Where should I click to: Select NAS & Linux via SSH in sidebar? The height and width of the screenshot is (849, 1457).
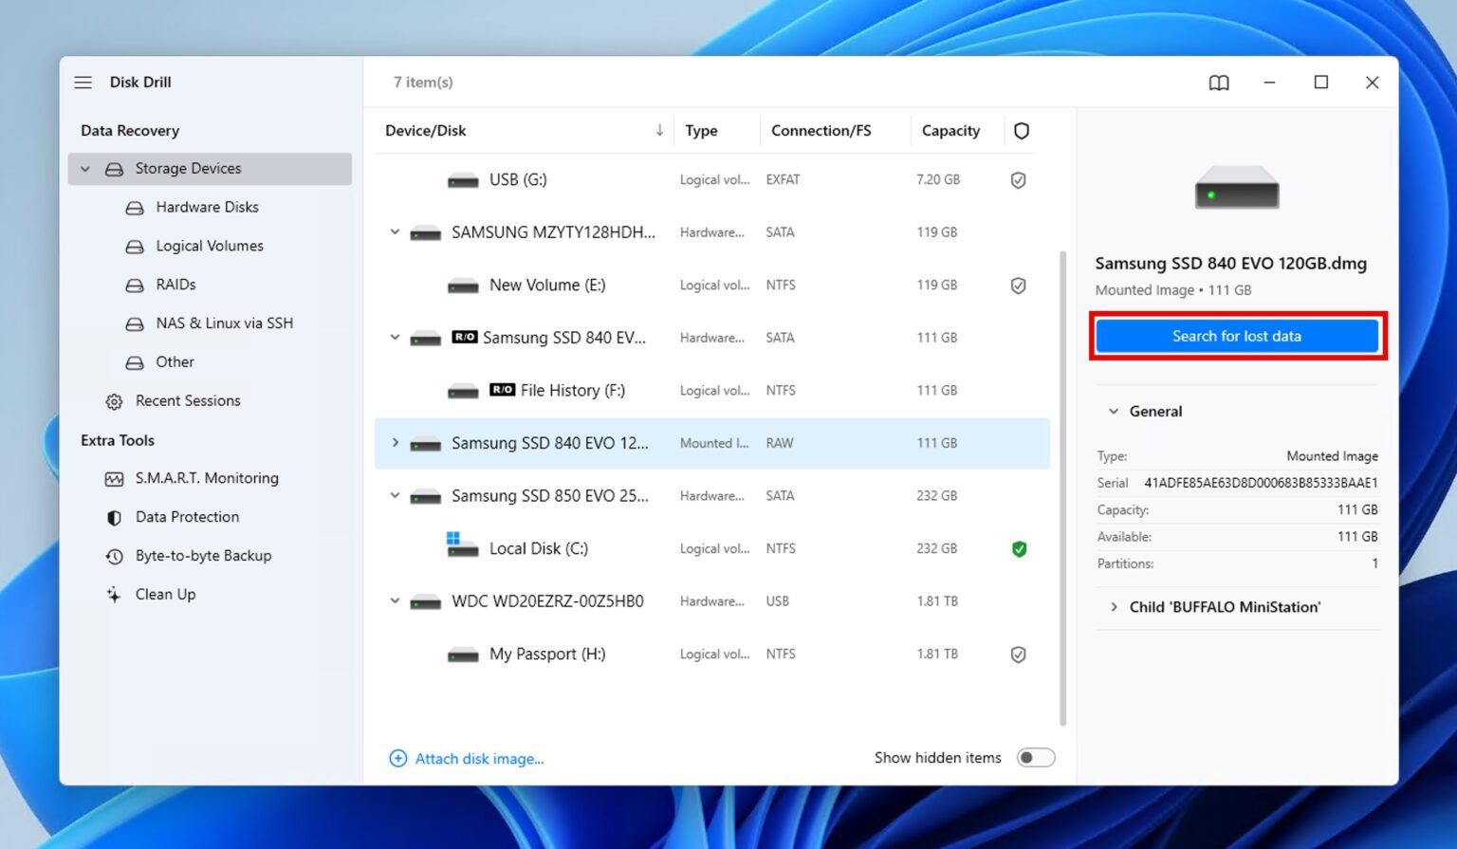click(x=225, y=323)
